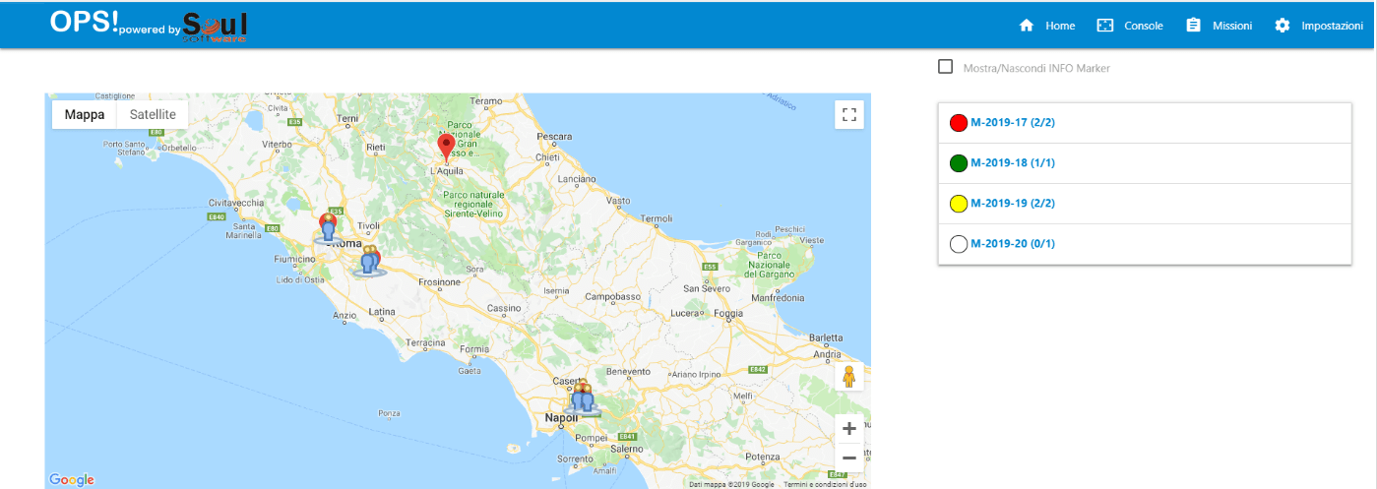
Task: Click the Impostazioni gear icon
Action: pos(1282,26)
